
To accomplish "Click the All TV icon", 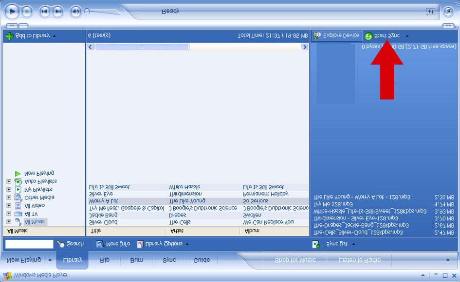I will tap(18, 214).
